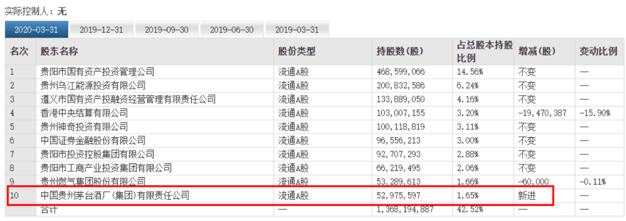
Task: Click the 名次 column header
Action: (19, 51)
